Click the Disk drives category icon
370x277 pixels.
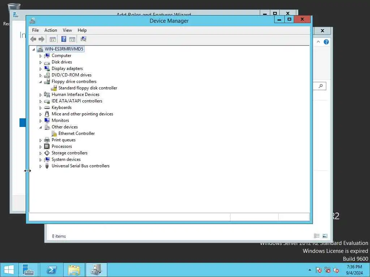click(47, 62)
